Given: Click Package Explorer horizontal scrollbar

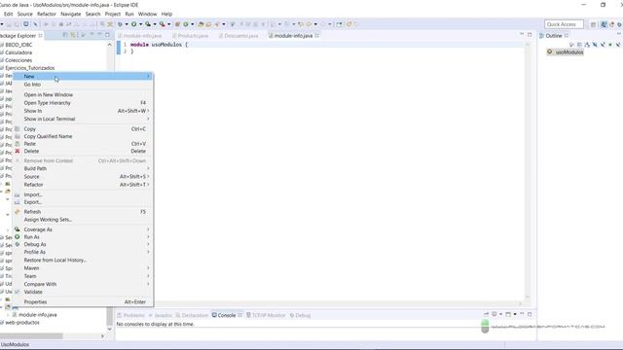Looking at the screenshot, I should click(x=31, y=336).
